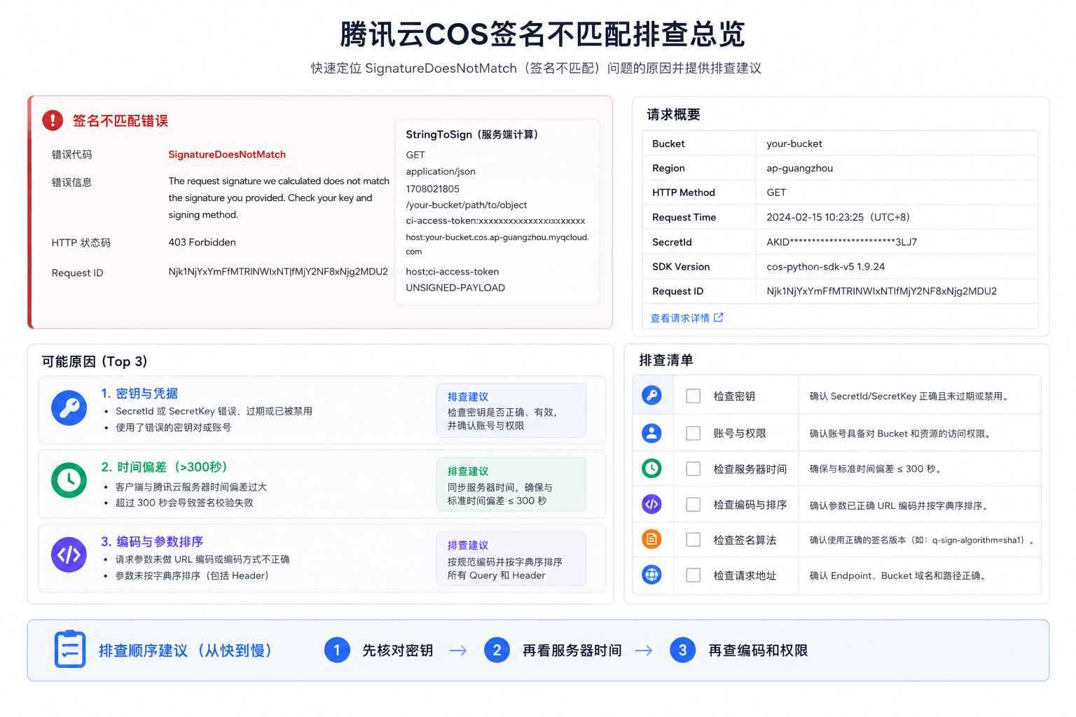Click the red SignatureDoesNotMatch error code value
Screen dimensions: 1076x717
tap(227, 155)
